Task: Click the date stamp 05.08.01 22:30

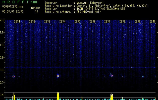Action: click(x=13, y=11)
